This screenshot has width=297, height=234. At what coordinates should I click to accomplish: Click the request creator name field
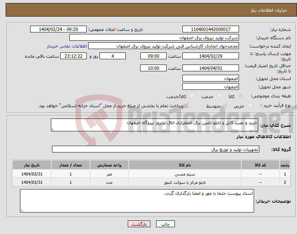pos(164,46)
